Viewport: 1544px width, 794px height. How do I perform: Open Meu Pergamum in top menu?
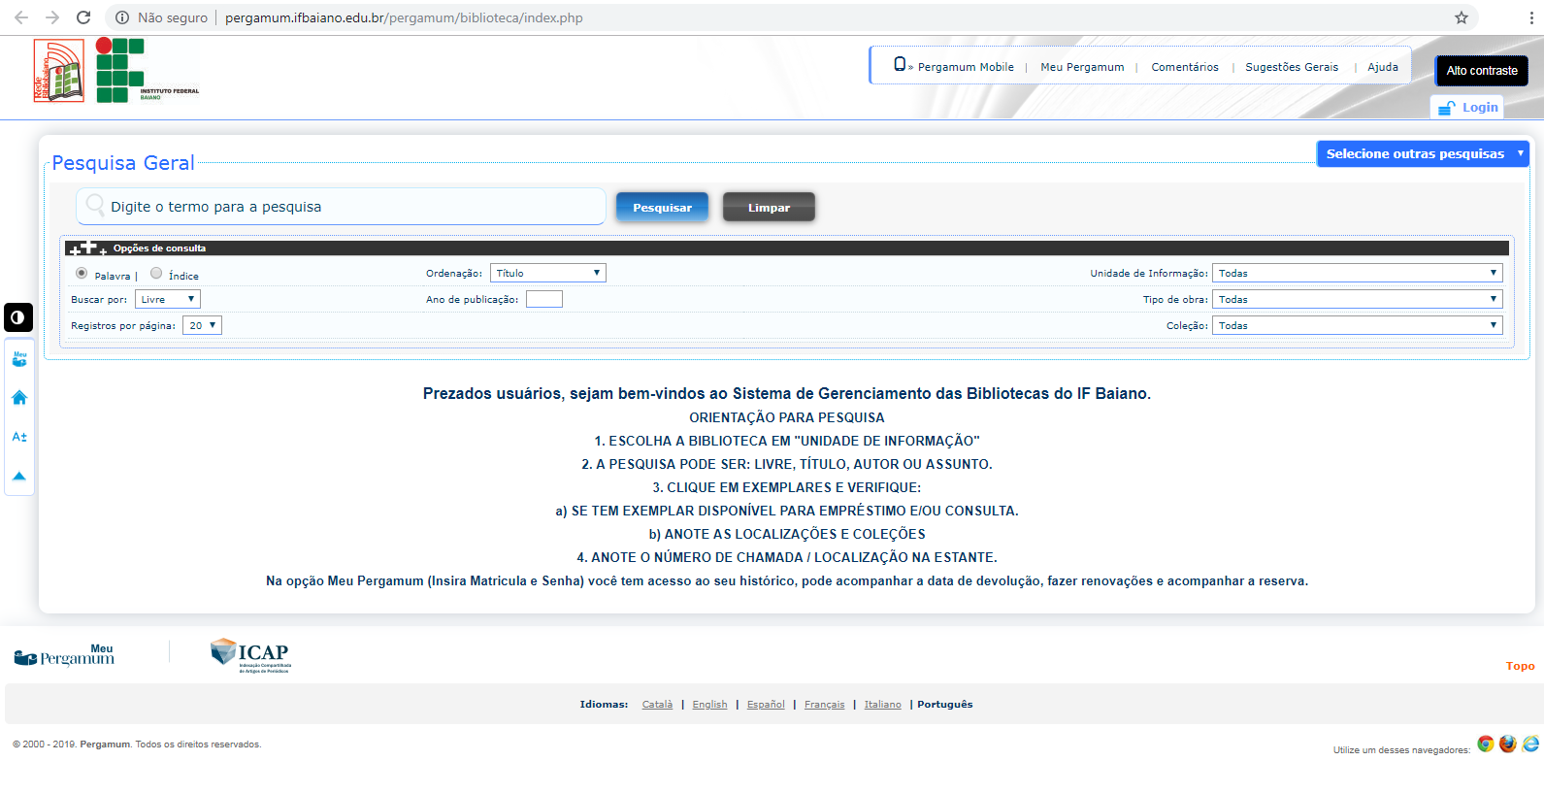[x=1082, y=67]
